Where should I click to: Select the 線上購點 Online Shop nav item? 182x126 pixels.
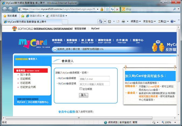87,41
